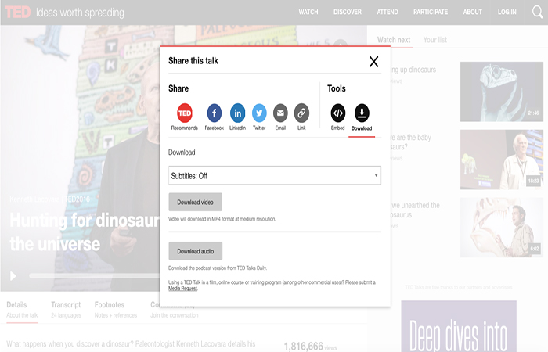
Task: Open the Subtitles: Off dropdown
Action: coord(275,175)
